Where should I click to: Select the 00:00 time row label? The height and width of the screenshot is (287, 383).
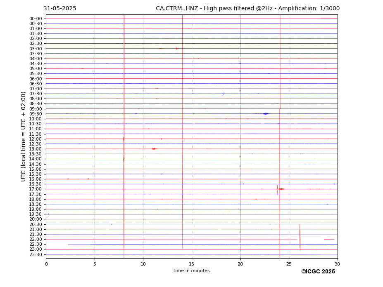[36, 19]
